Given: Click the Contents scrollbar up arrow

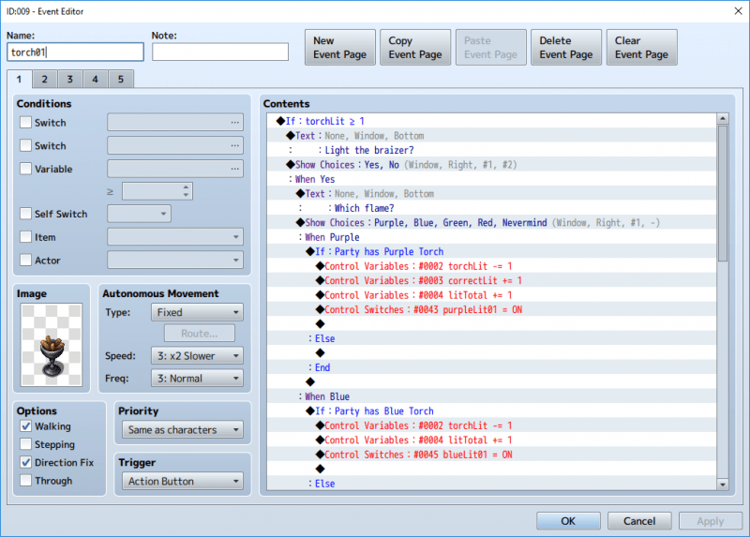Looking at the screenshot, I should click(723, 118).
